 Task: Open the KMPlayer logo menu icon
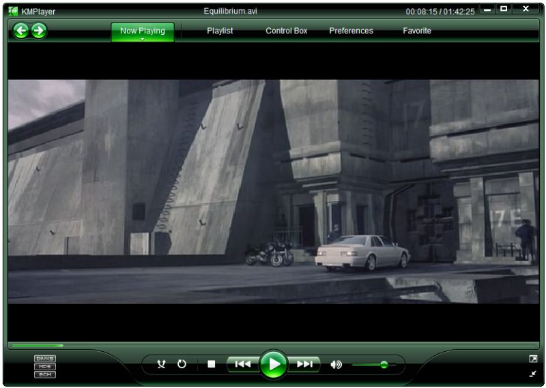[x=13, y=11]
